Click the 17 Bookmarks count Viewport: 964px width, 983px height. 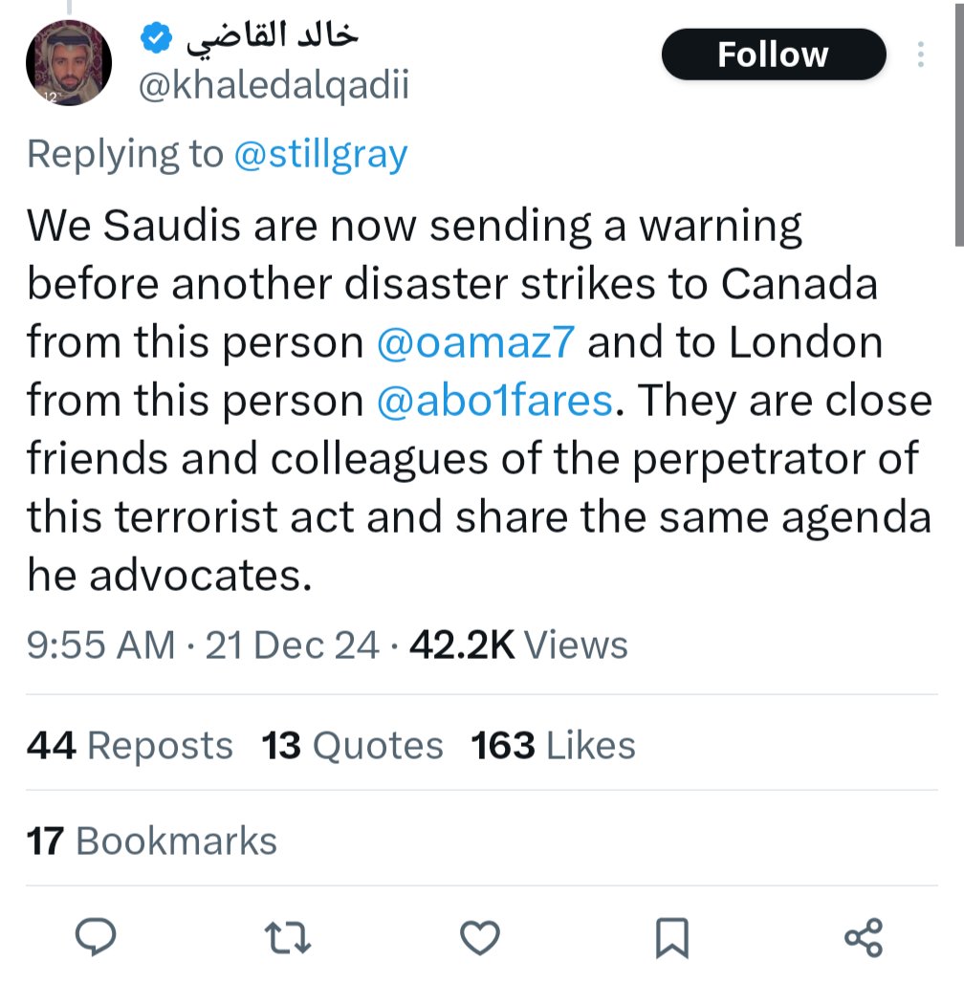point(152,841)
